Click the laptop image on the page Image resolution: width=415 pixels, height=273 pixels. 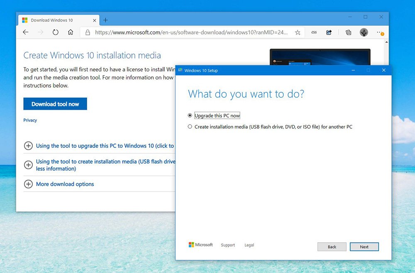pyautogui.click(x=320, y=57)
